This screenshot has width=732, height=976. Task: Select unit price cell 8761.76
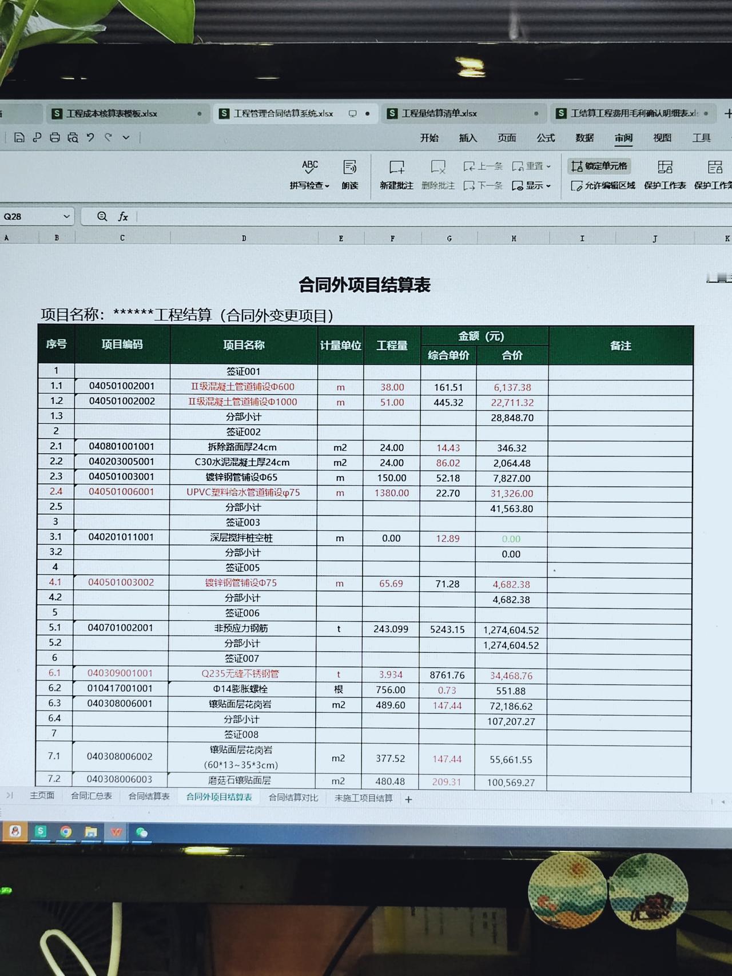click(x=447, y=675)
